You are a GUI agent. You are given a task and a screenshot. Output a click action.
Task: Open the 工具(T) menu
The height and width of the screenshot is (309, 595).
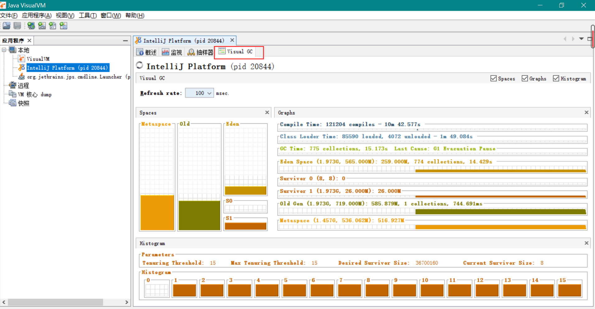click(x=88, y=16)
